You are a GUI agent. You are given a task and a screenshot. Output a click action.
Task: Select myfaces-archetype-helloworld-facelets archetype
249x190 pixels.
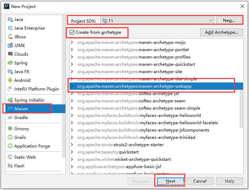(156, 123)
